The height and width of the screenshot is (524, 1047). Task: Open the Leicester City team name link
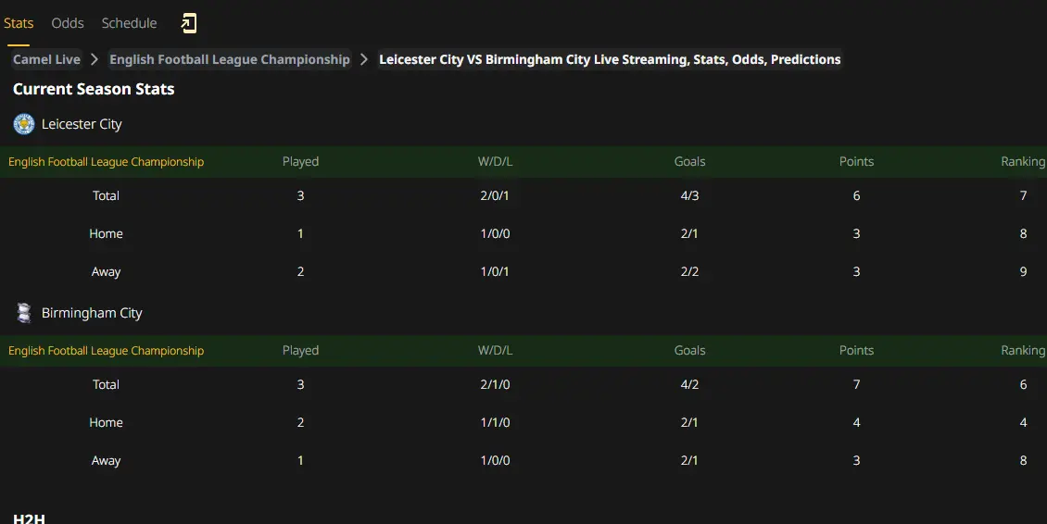point(82,124)
